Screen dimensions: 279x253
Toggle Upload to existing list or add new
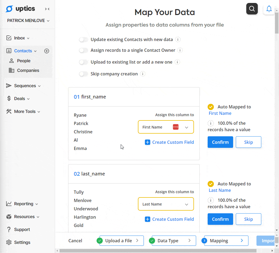point(83,62)
